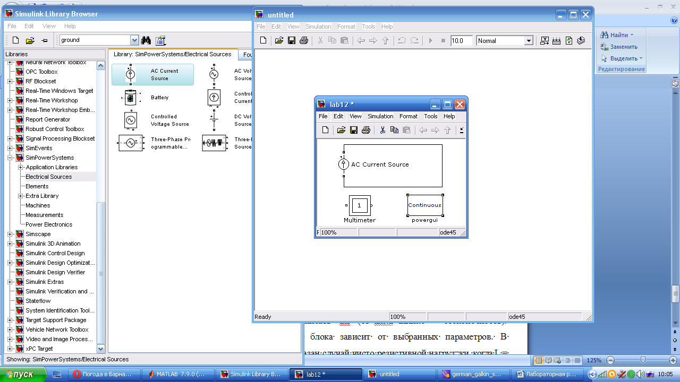This screenshot has height=382, width=680.
Task: Expand the Application Libraries tree node
Action: pos(20,167)
